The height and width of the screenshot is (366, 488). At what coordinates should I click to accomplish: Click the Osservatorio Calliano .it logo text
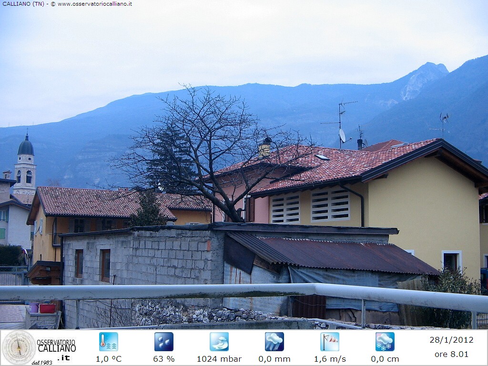coord(56,350)
